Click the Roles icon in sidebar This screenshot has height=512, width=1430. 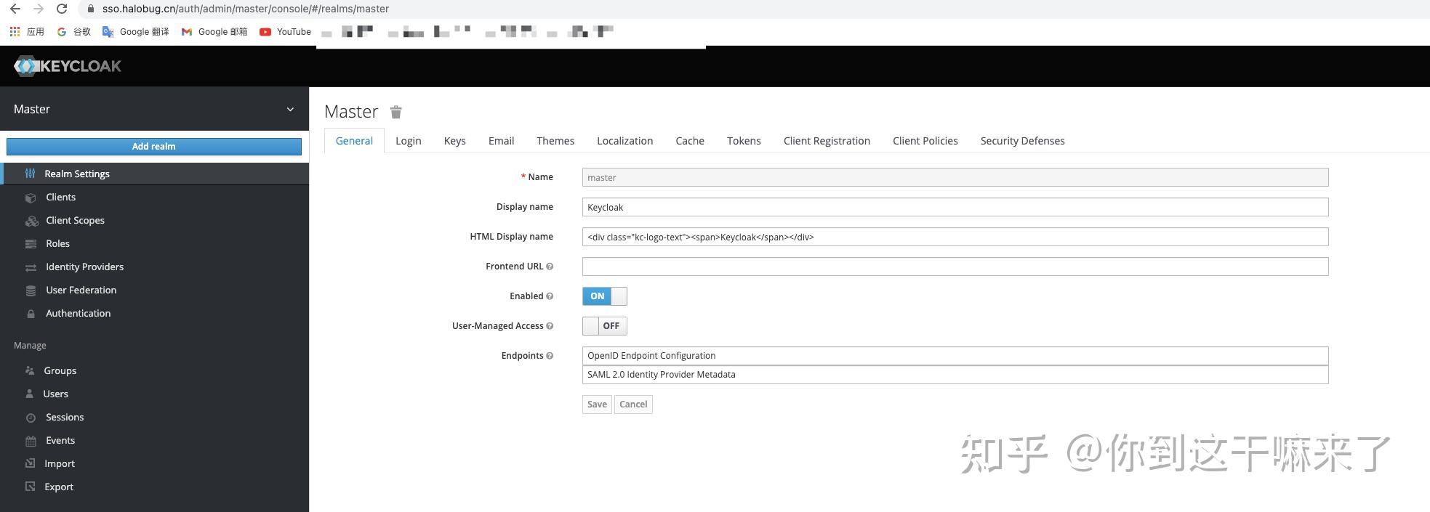point(31,244)
